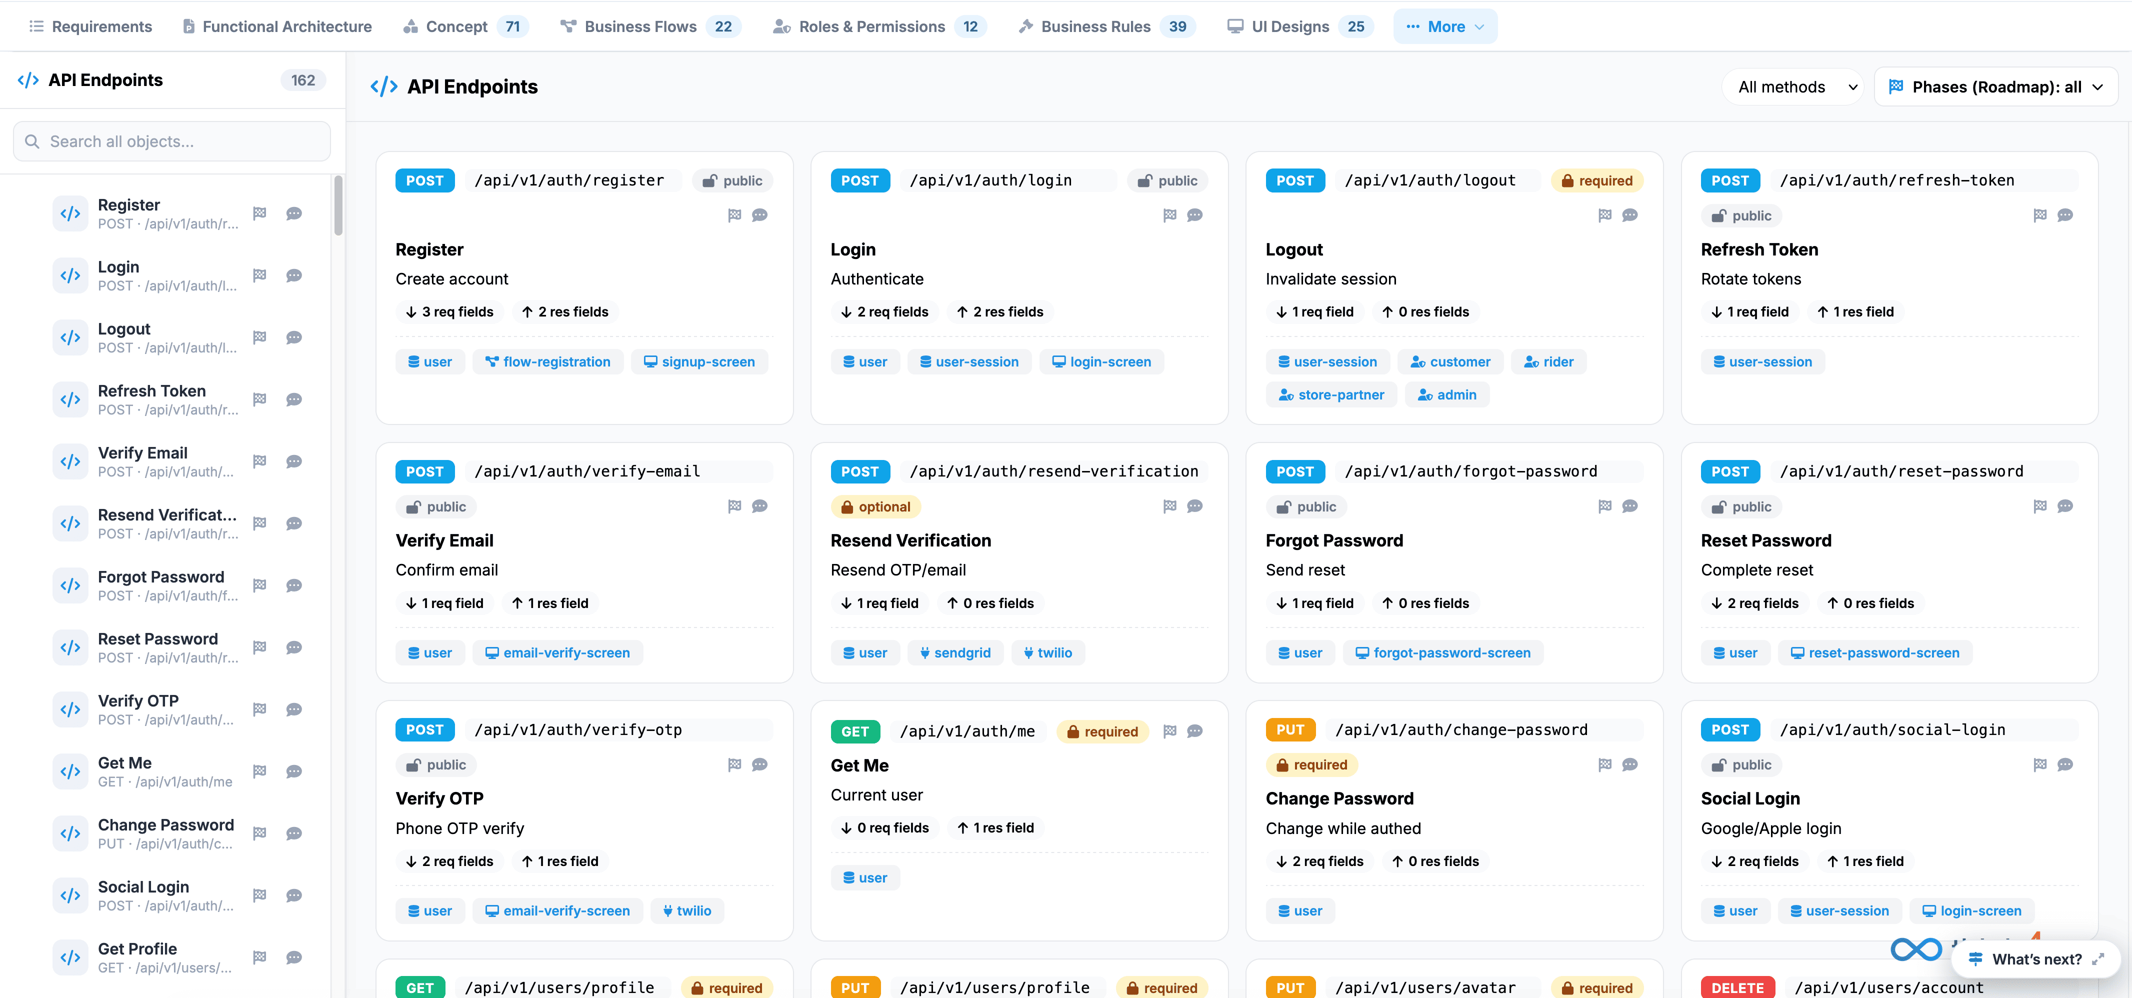Switch to the Requirements tab
Viewport: 2132px width, 998px height.
coord(91,26)
